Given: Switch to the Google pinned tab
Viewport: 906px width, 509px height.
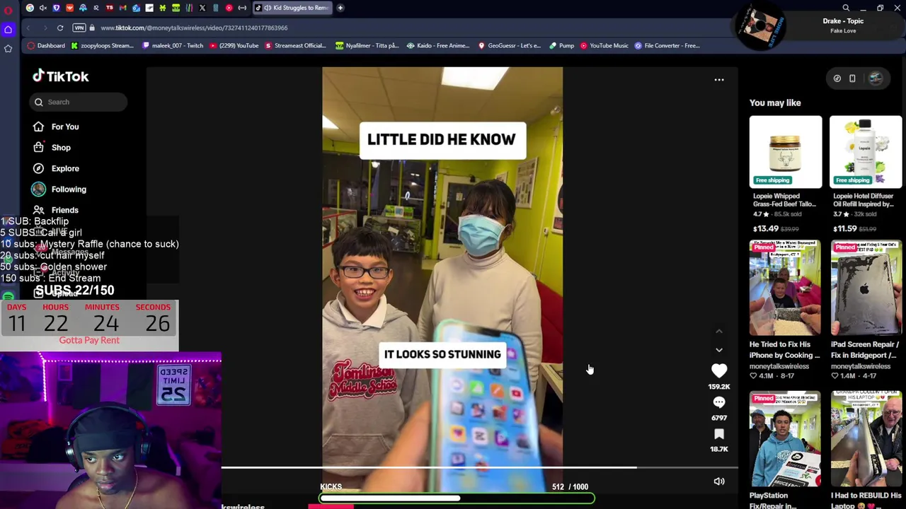Looking at the screenshot, I should point(30,8).
